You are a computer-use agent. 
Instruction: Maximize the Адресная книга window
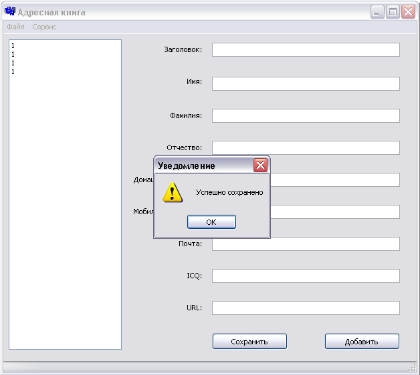pos(393,12)
